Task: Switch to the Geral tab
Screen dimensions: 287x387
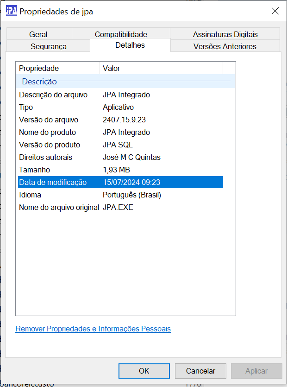Action: coord(38,34)
